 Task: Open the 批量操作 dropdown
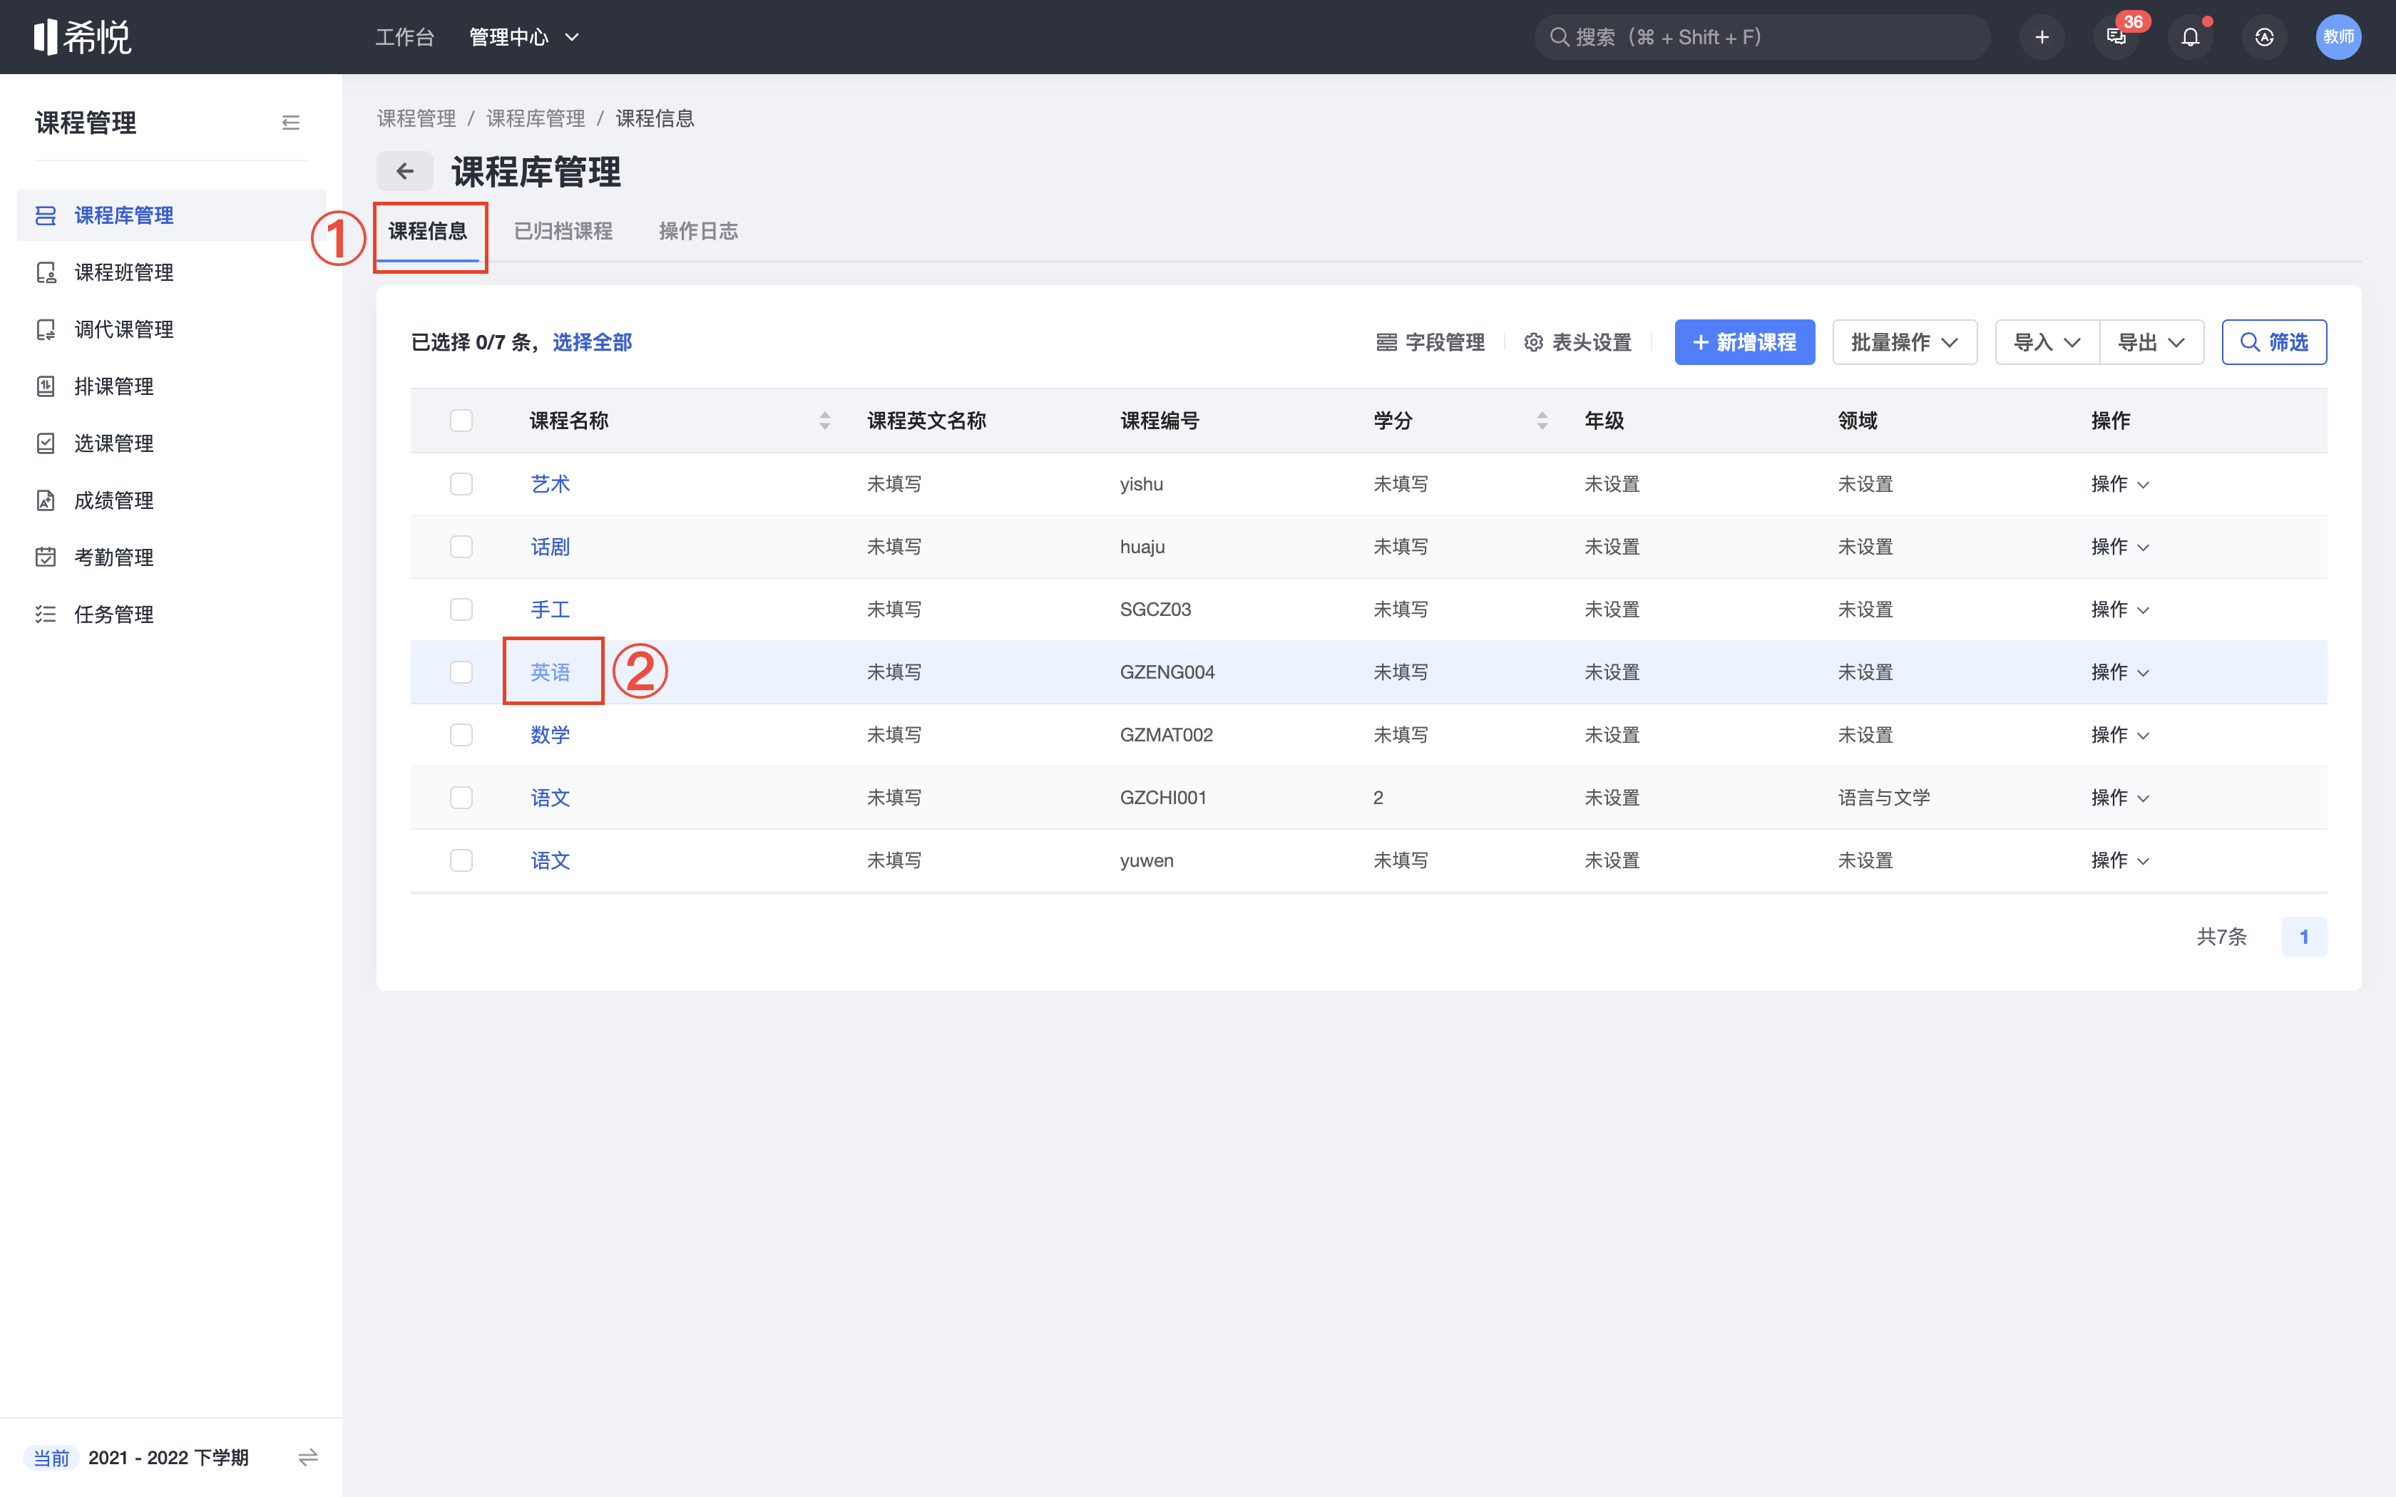1904,343
